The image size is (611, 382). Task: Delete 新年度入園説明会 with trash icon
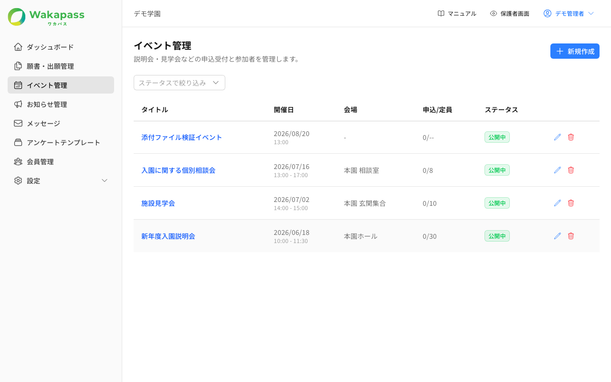coord(571,236)
